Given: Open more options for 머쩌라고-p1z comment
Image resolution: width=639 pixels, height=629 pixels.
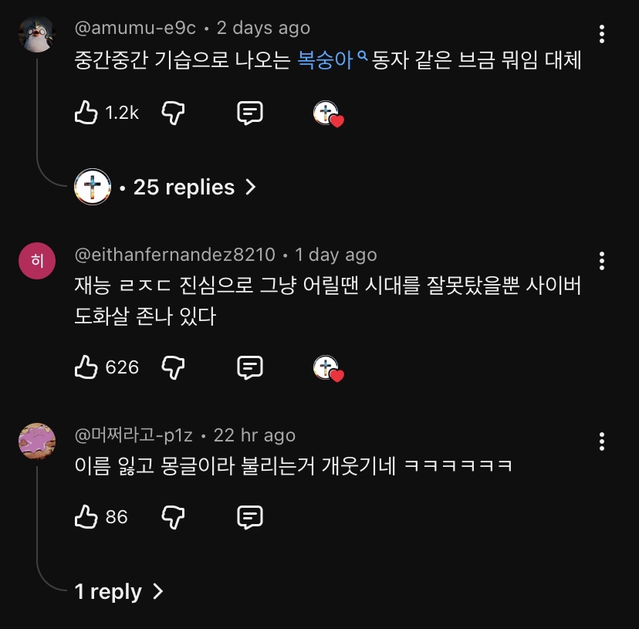Looking at the screenshot, I should 602,441.
